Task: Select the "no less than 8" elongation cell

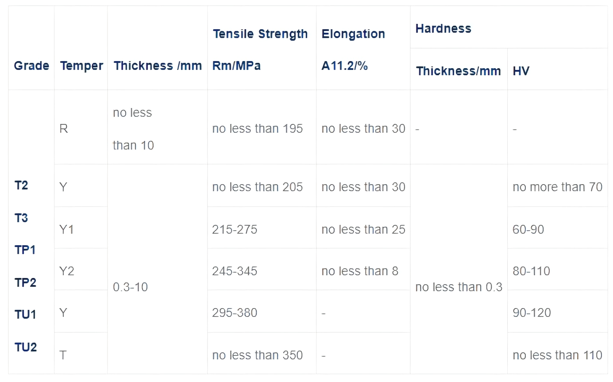Action: 360,271
